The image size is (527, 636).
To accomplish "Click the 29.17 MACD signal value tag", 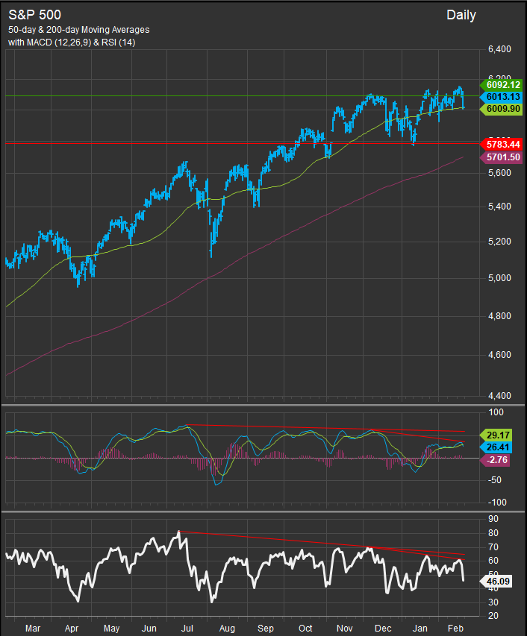I will click(x=496, y=435).
